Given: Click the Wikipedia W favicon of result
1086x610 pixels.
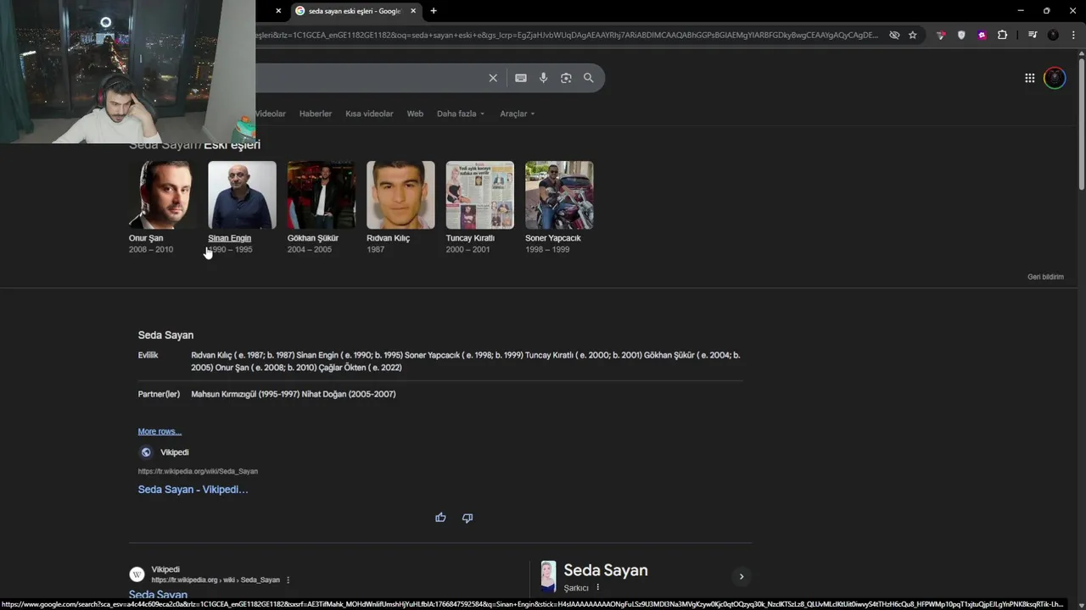Looking at the screenshot, I should [137, 574].
